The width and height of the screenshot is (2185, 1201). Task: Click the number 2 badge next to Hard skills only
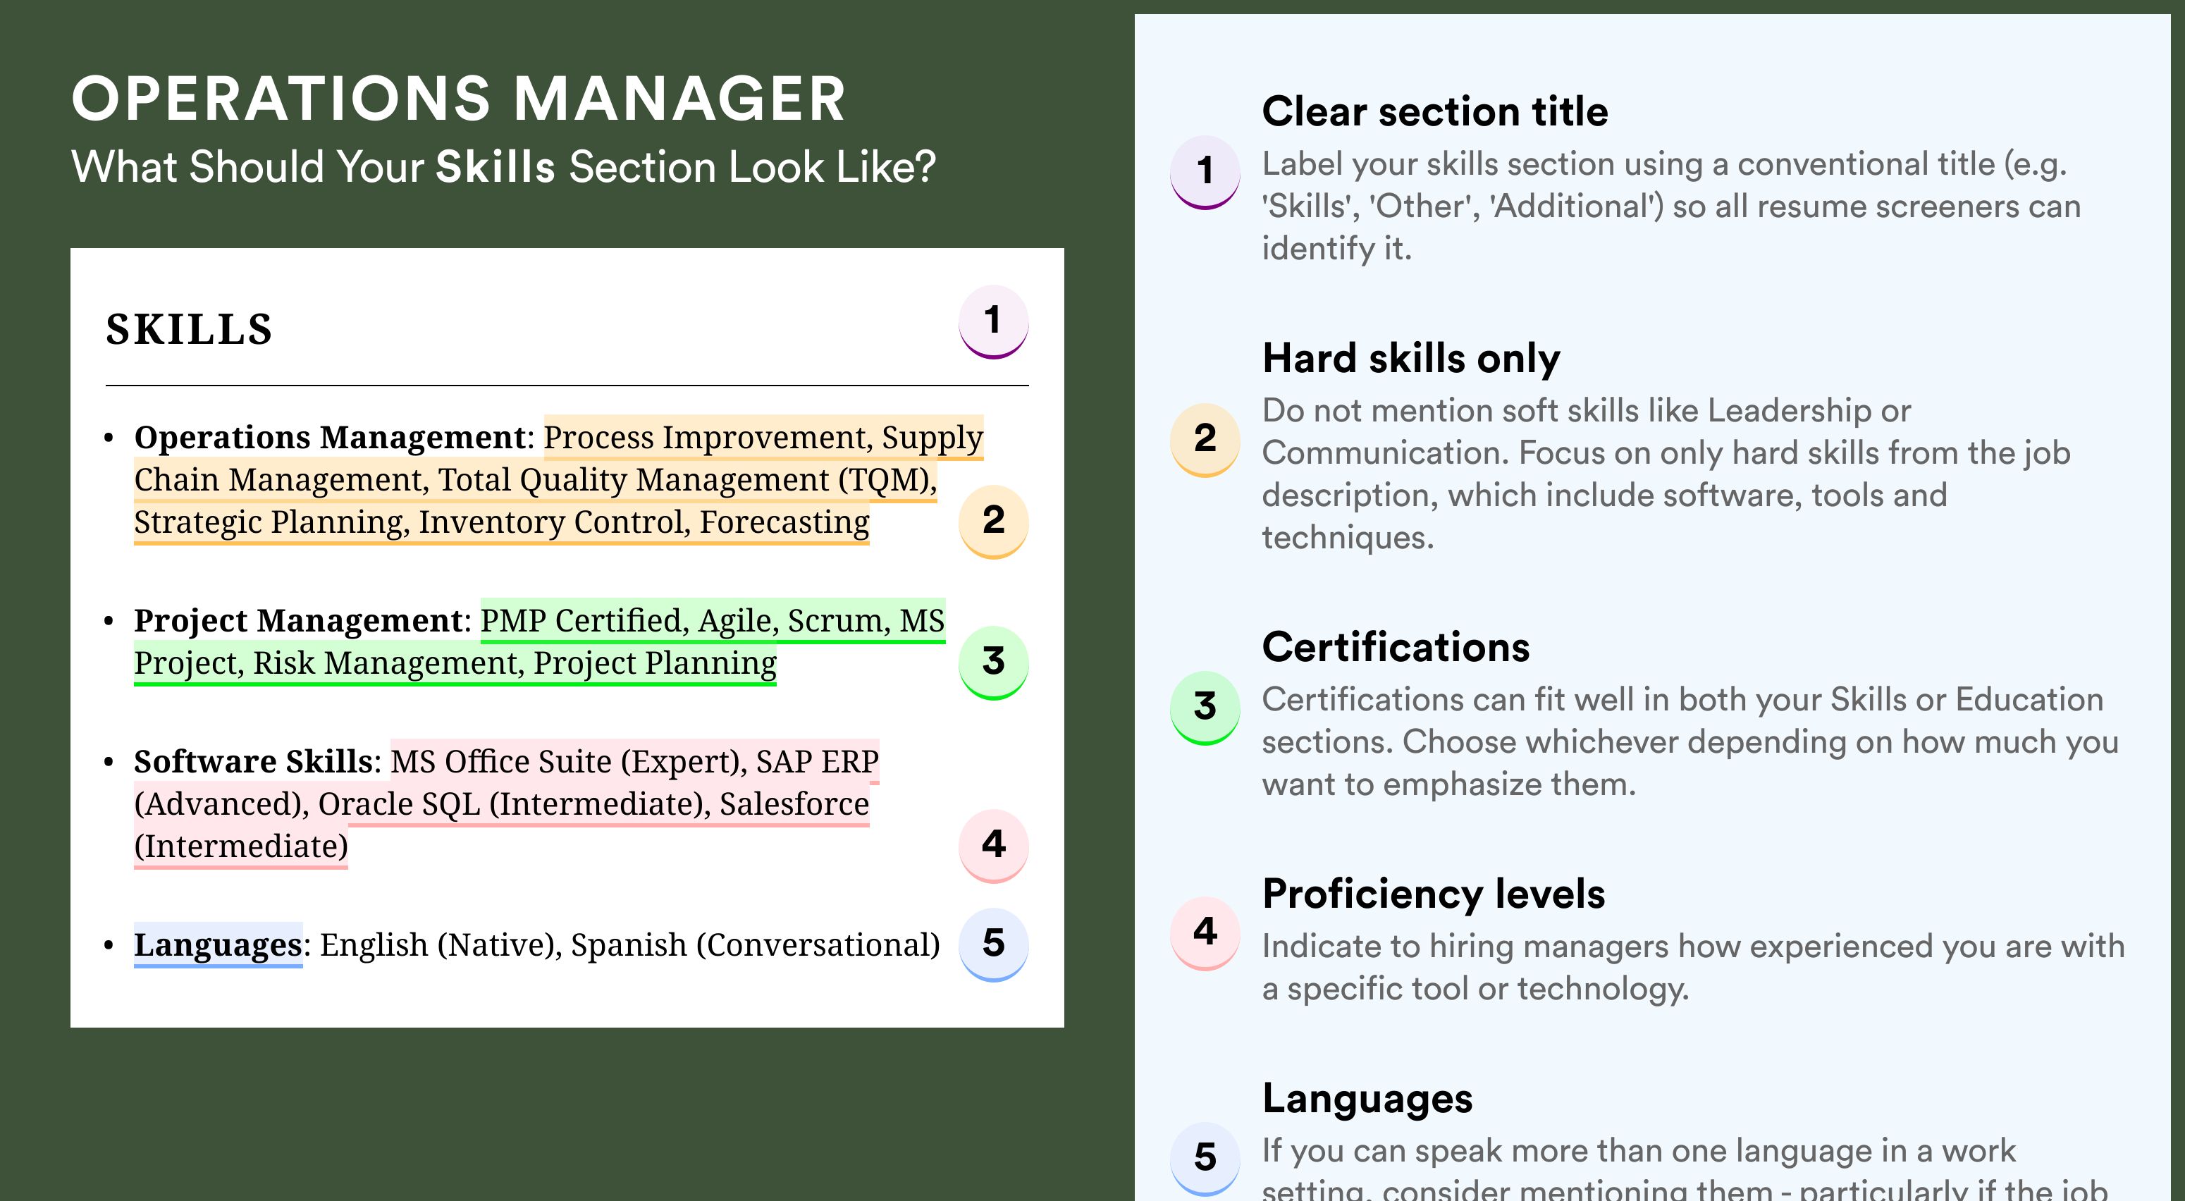pos(1205,439)
